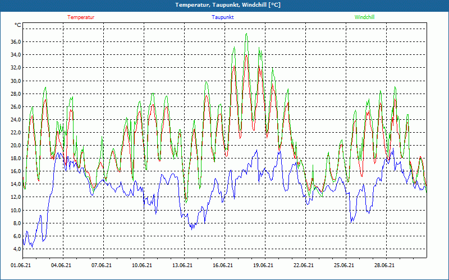Click the 6,0 y-axis value
The image size is (449, 280).
[17, 236]
